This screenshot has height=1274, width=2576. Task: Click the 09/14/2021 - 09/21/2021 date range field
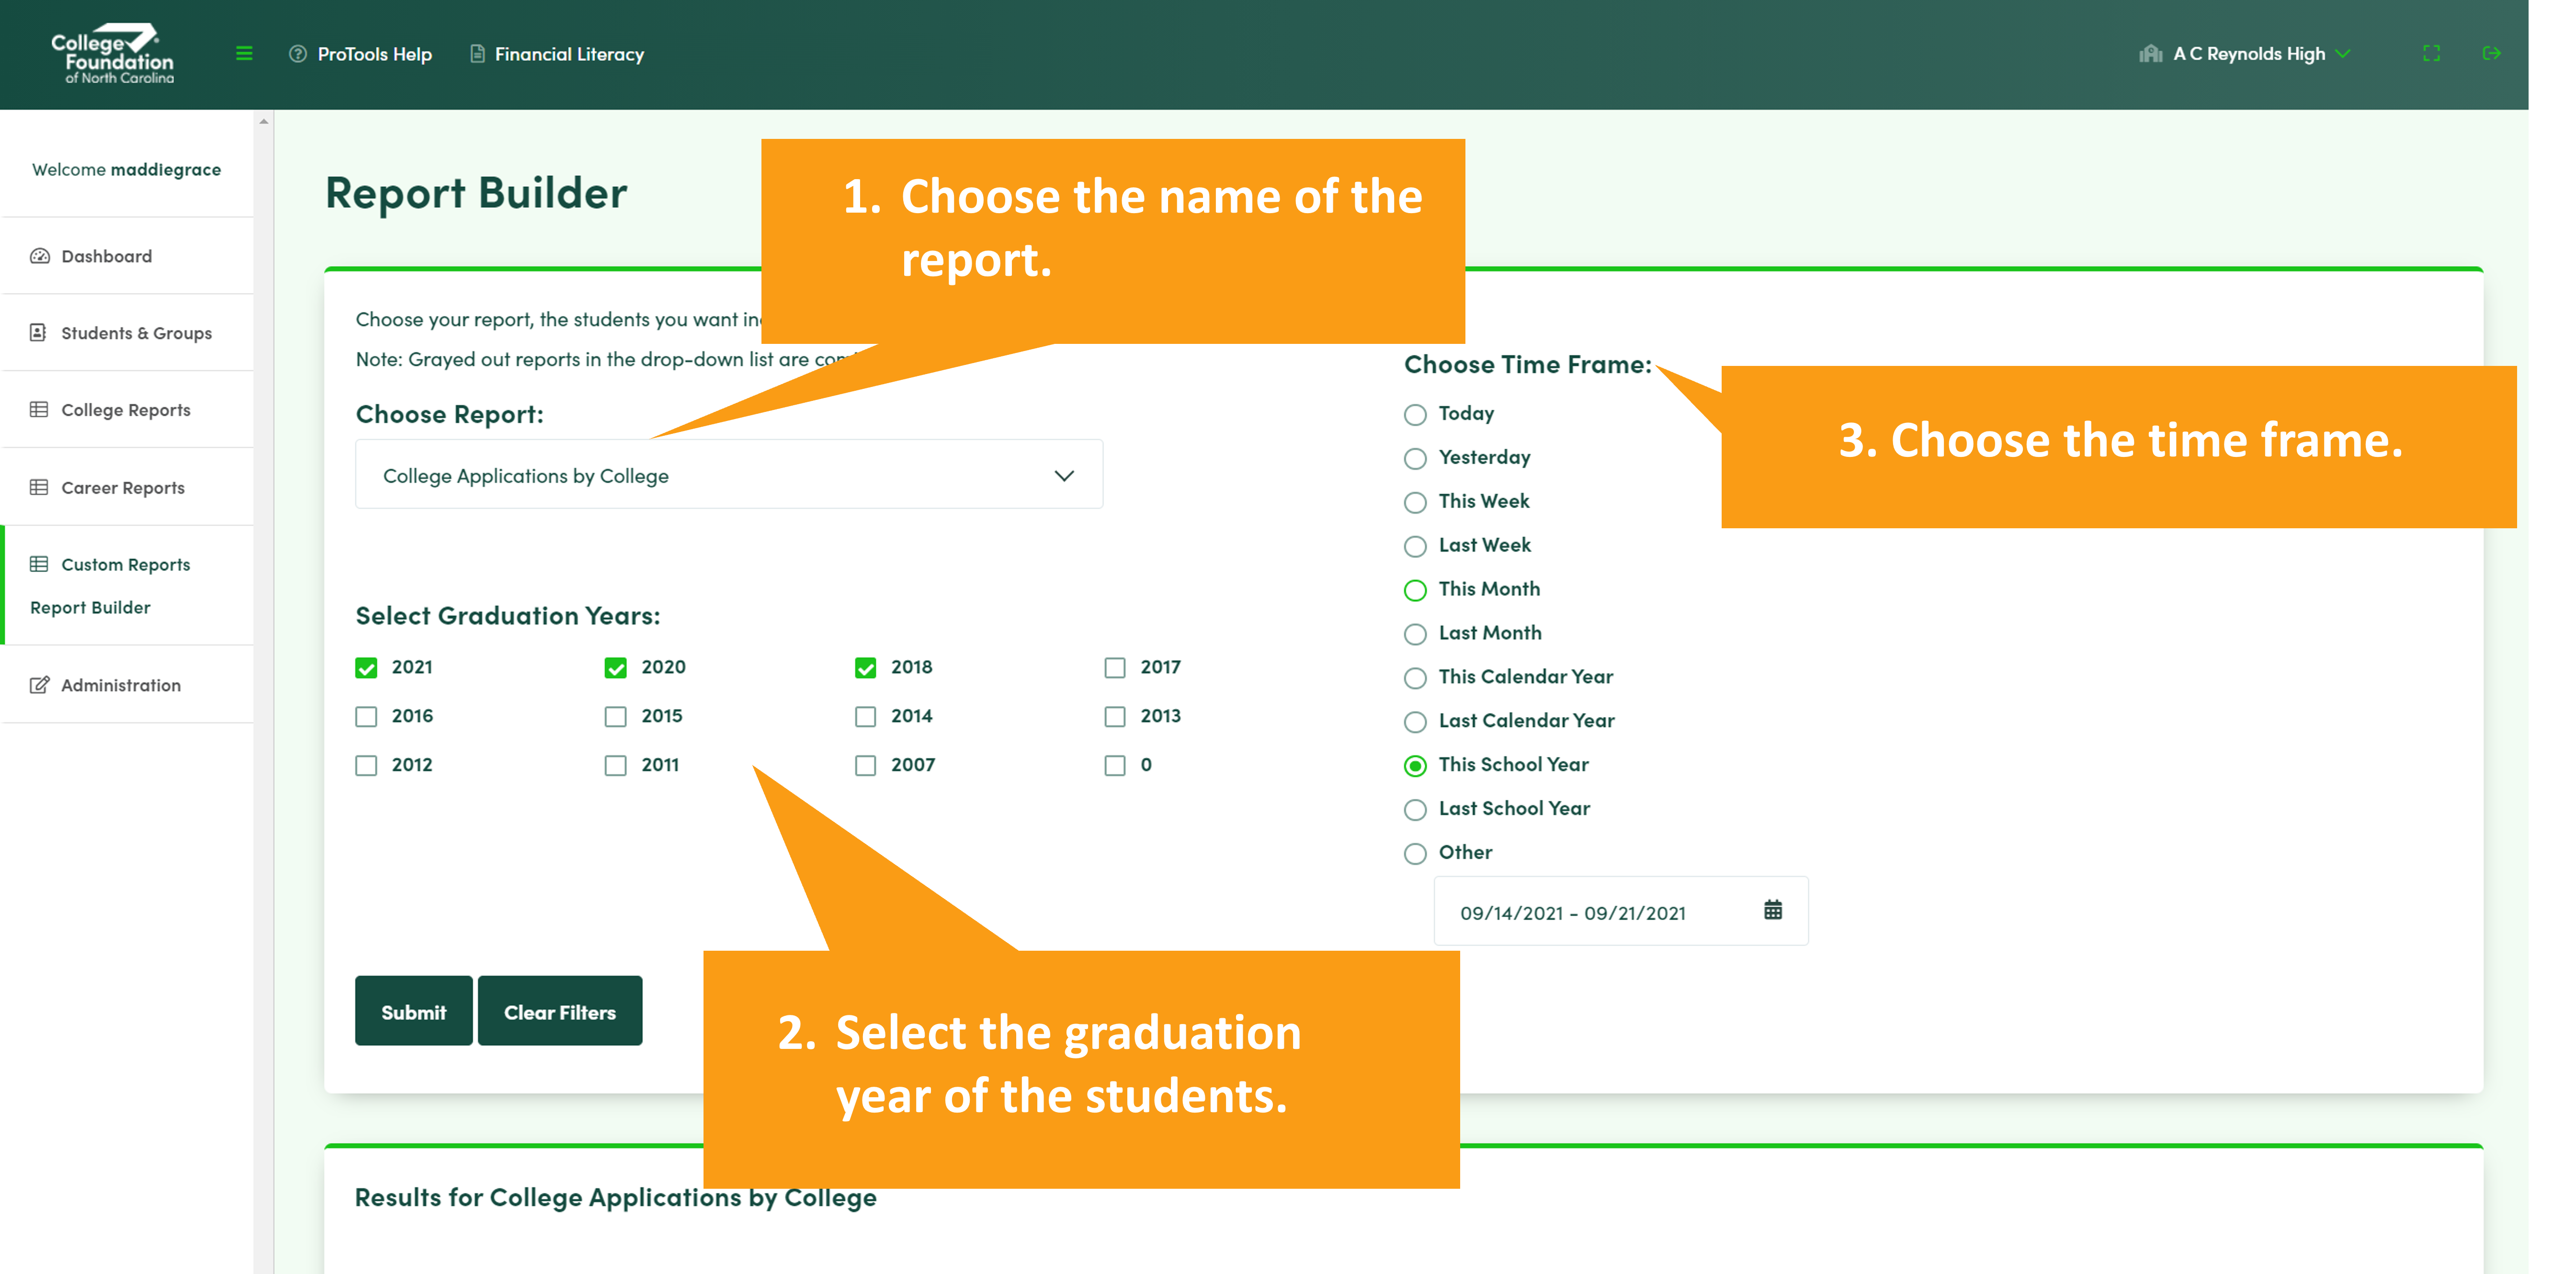(x=1621, y=911)
